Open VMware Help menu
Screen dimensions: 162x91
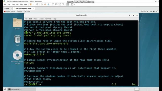coord(26,4)
